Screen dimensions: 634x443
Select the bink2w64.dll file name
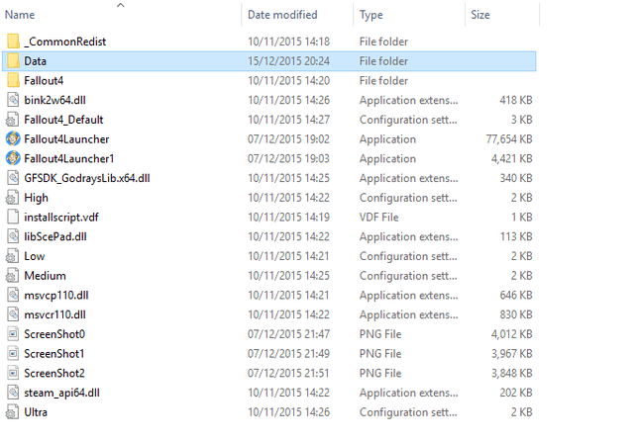55,100
